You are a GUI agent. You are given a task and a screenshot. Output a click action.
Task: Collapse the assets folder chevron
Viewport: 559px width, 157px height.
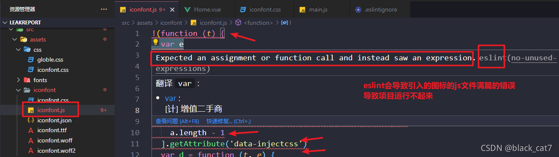[x=15, y=39]
